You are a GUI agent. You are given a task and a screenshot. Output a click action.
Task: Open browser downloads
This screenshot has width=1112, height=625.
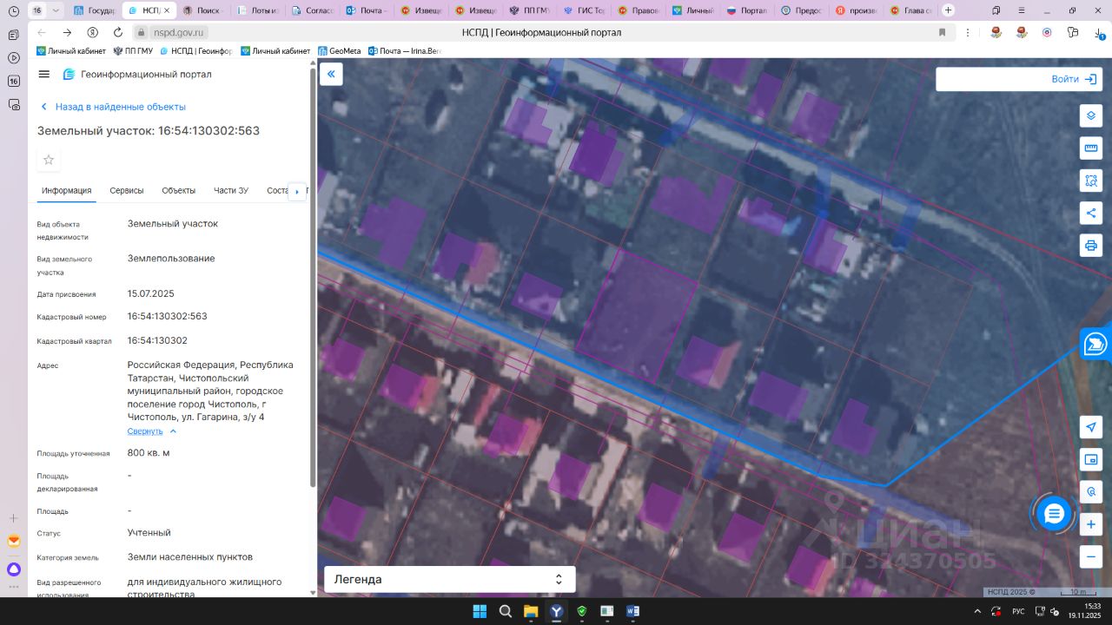point(1099,32)
